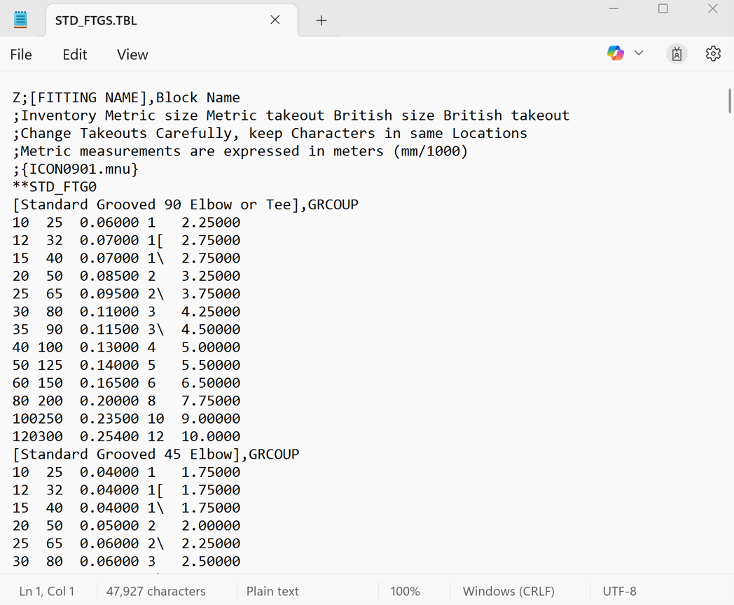Minimize the Notepad window
The image size is (734, 605).
(614, 8)
